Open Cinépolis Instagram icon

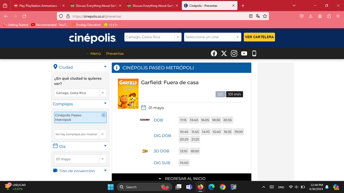(x=234, y=53)
